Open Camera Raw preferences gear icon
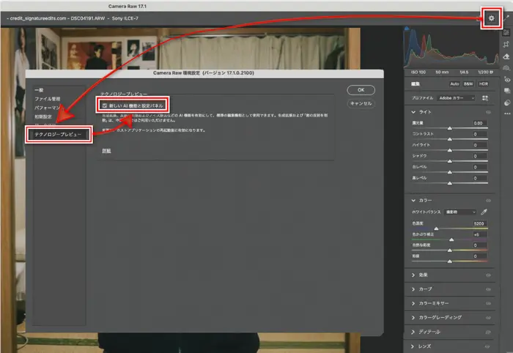Viewport: 513px width, 353px height. coord(492,18)
